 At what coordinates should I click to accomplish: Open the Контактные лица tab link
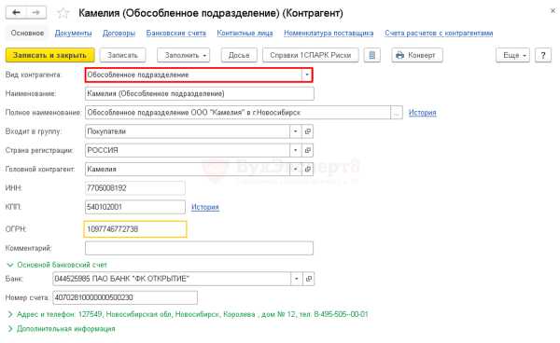point(245,34)
